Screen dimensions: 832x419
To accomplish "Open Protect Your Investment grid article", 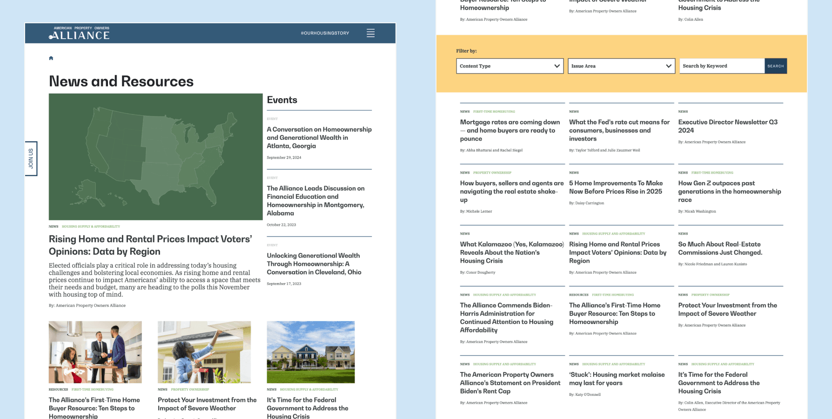I will click(x=728, y=310).
